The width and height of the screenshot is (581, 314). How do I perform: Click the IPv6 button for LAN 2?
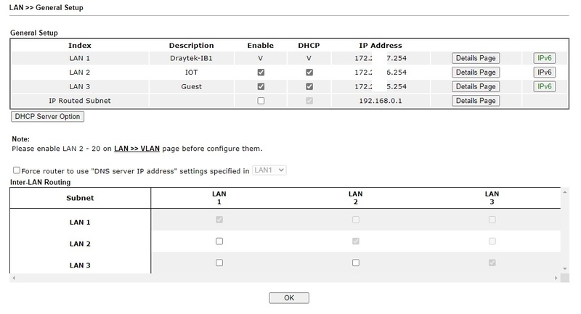(545, 73)
